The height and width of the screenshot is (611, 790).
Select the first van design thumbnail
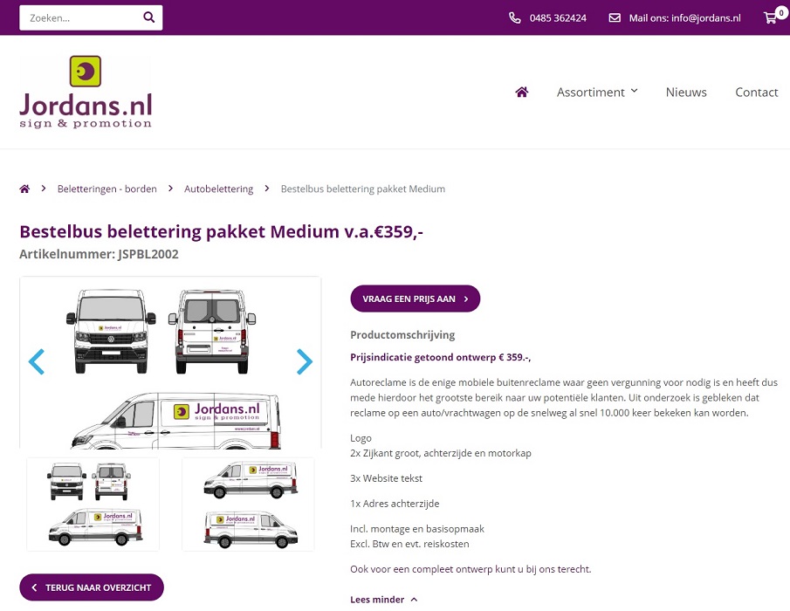93,505
